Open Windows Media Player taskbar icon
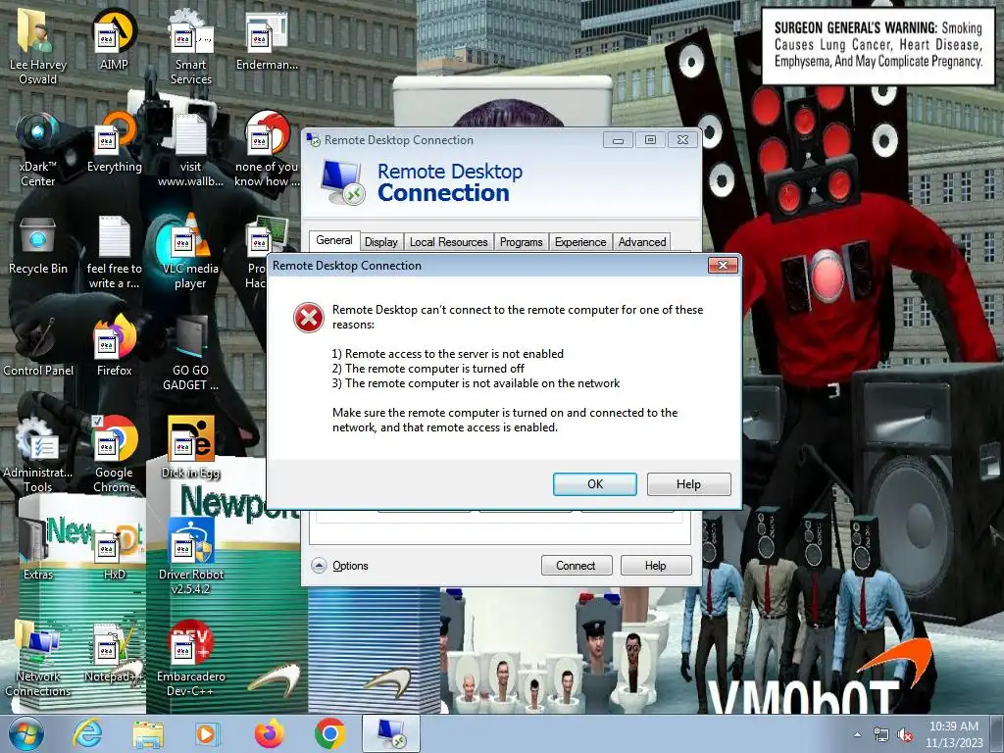This screenshot has height=753, width=1004. click(208, 733)
